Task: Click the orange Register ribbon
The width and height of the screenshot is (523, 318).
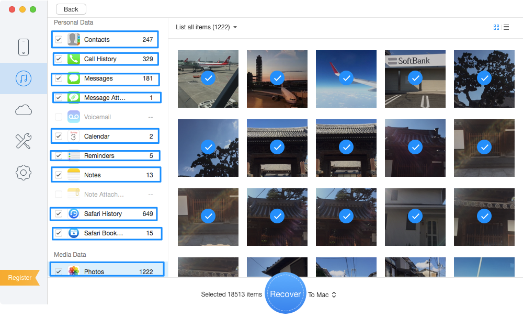Action: point(20,278)
